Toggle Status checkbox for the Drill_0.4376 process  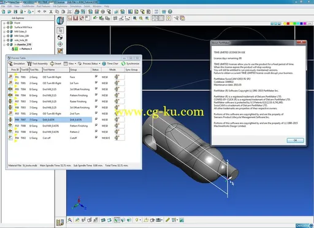click(x=96, y=119)
